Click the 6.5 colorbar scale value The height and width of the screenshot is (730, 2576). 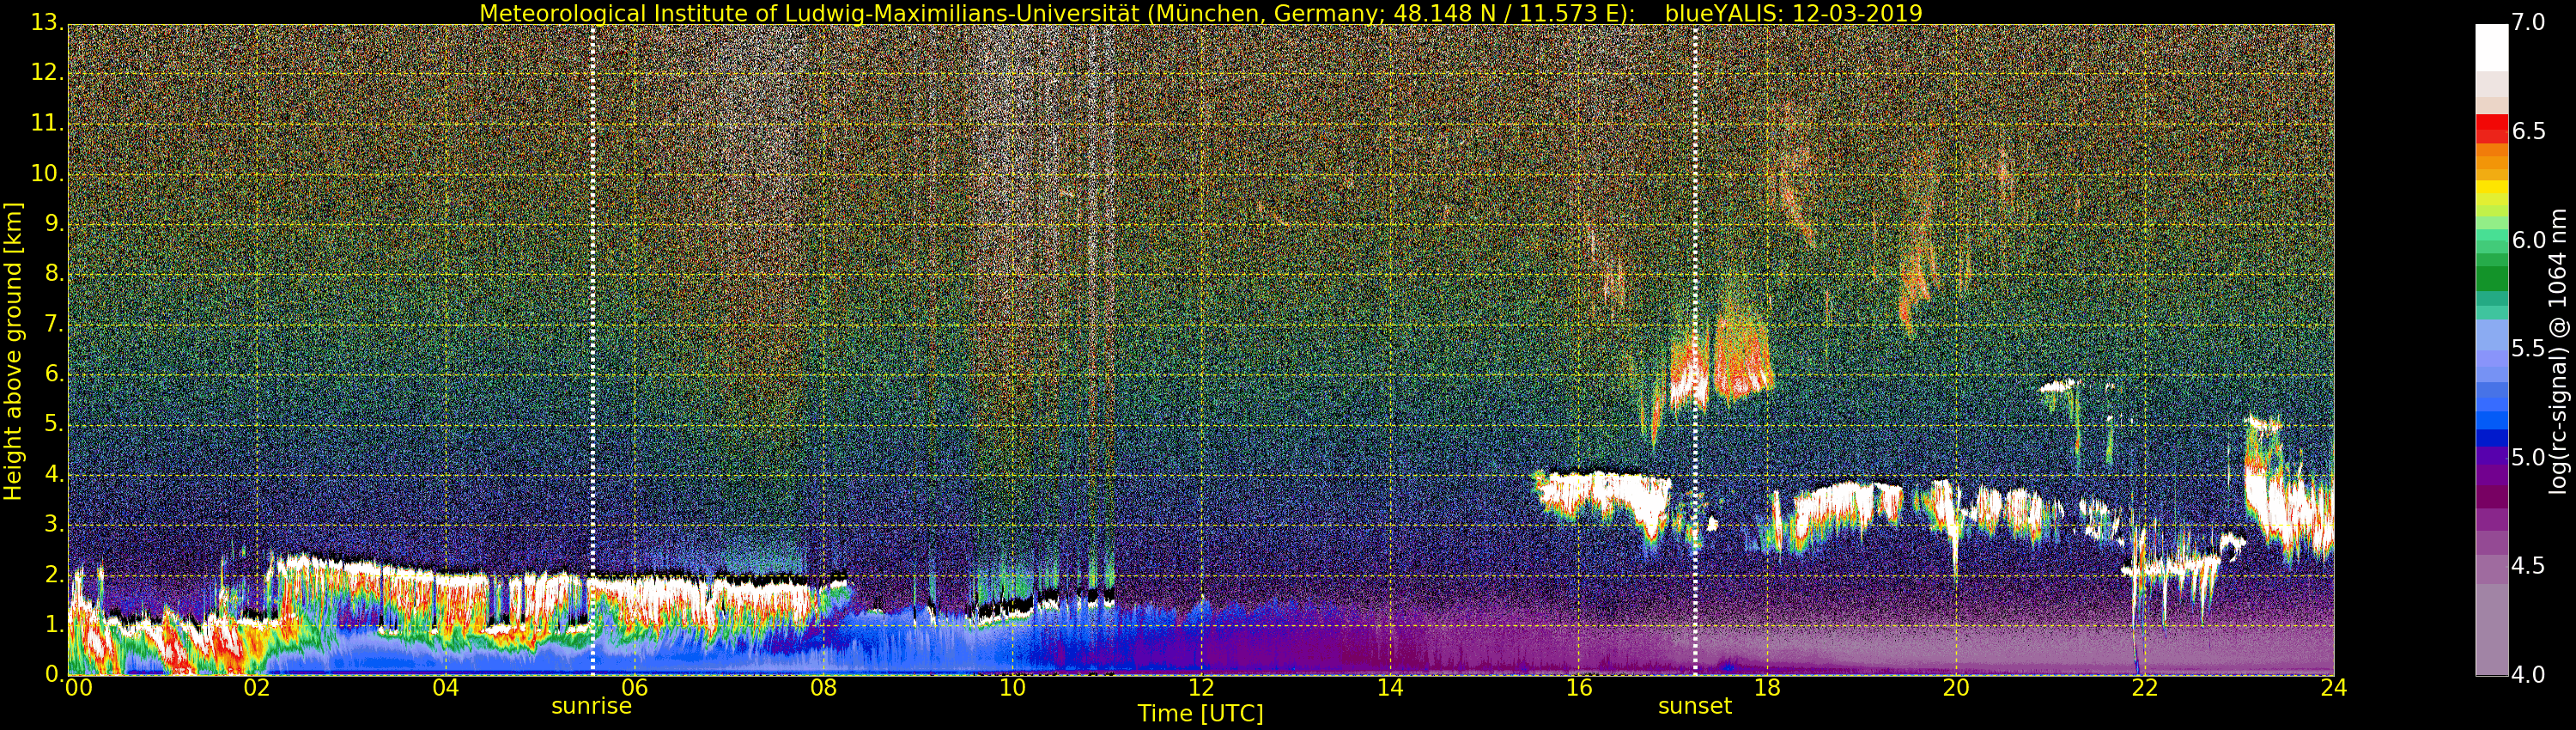point(2529,131)
